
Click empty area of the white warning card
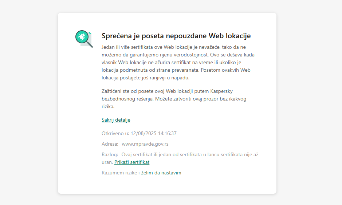pos(226,182)
